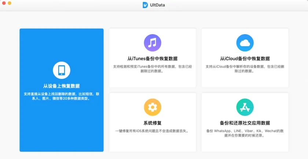Click the iCloud backup description text

245,69
